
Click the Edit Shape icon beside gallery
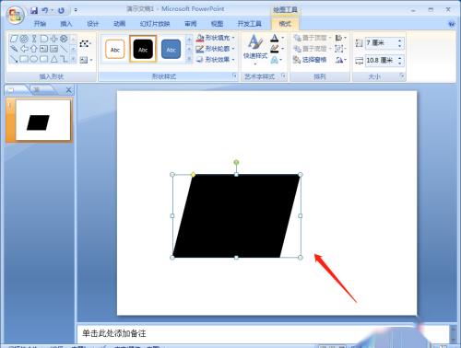click(84, 43)
